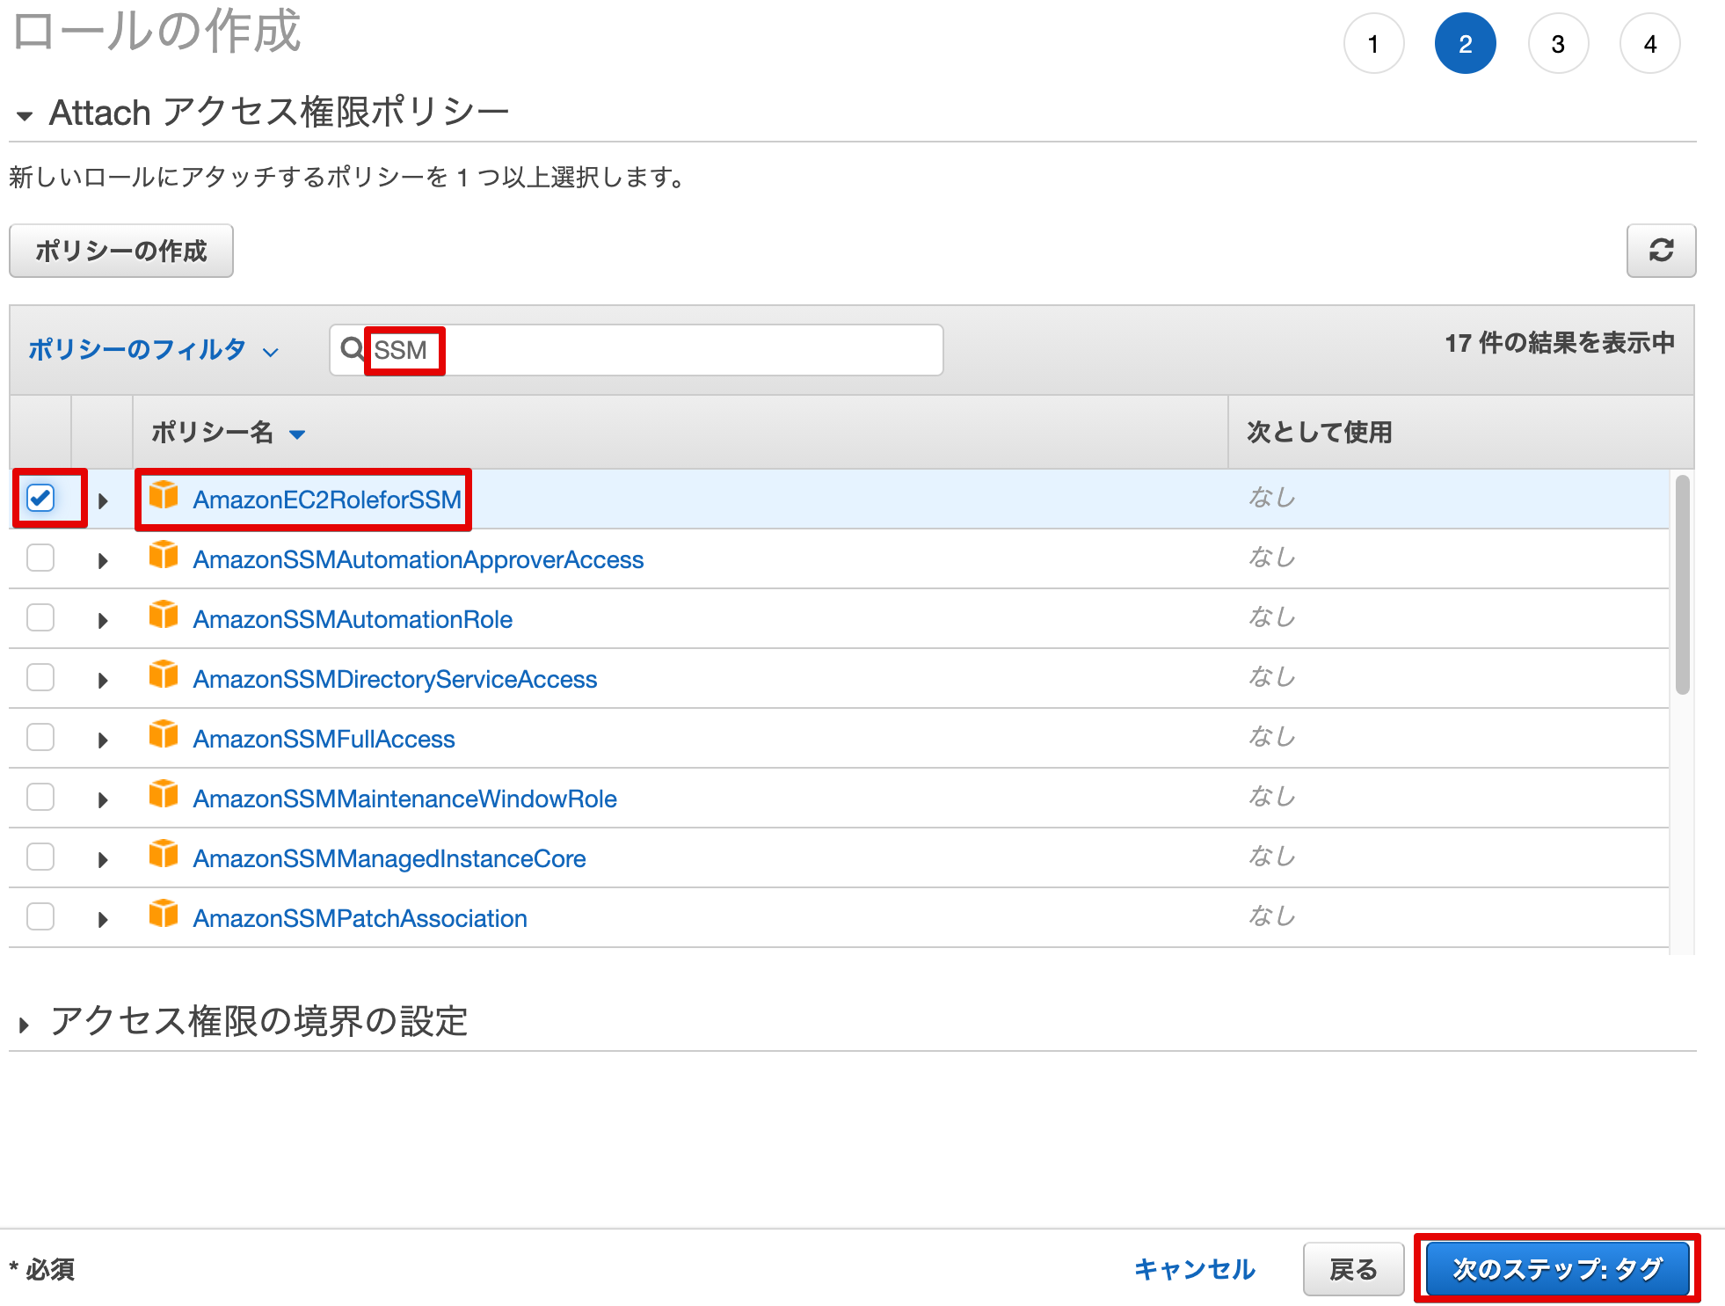Click the search magnifier icon

click(x=352, y=349)
